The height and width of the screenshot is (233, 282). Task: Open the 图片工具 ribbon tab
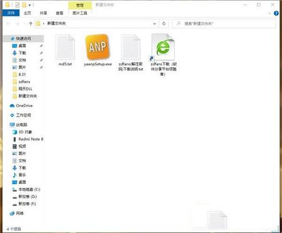click(x=80, y=13)
